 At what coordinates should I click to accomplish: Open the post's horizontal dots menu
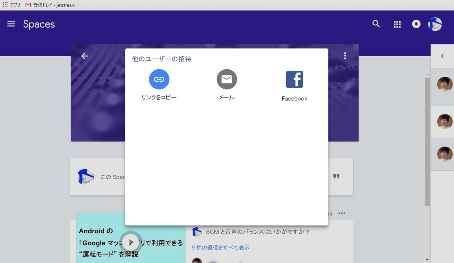click(x=342, y=213)
